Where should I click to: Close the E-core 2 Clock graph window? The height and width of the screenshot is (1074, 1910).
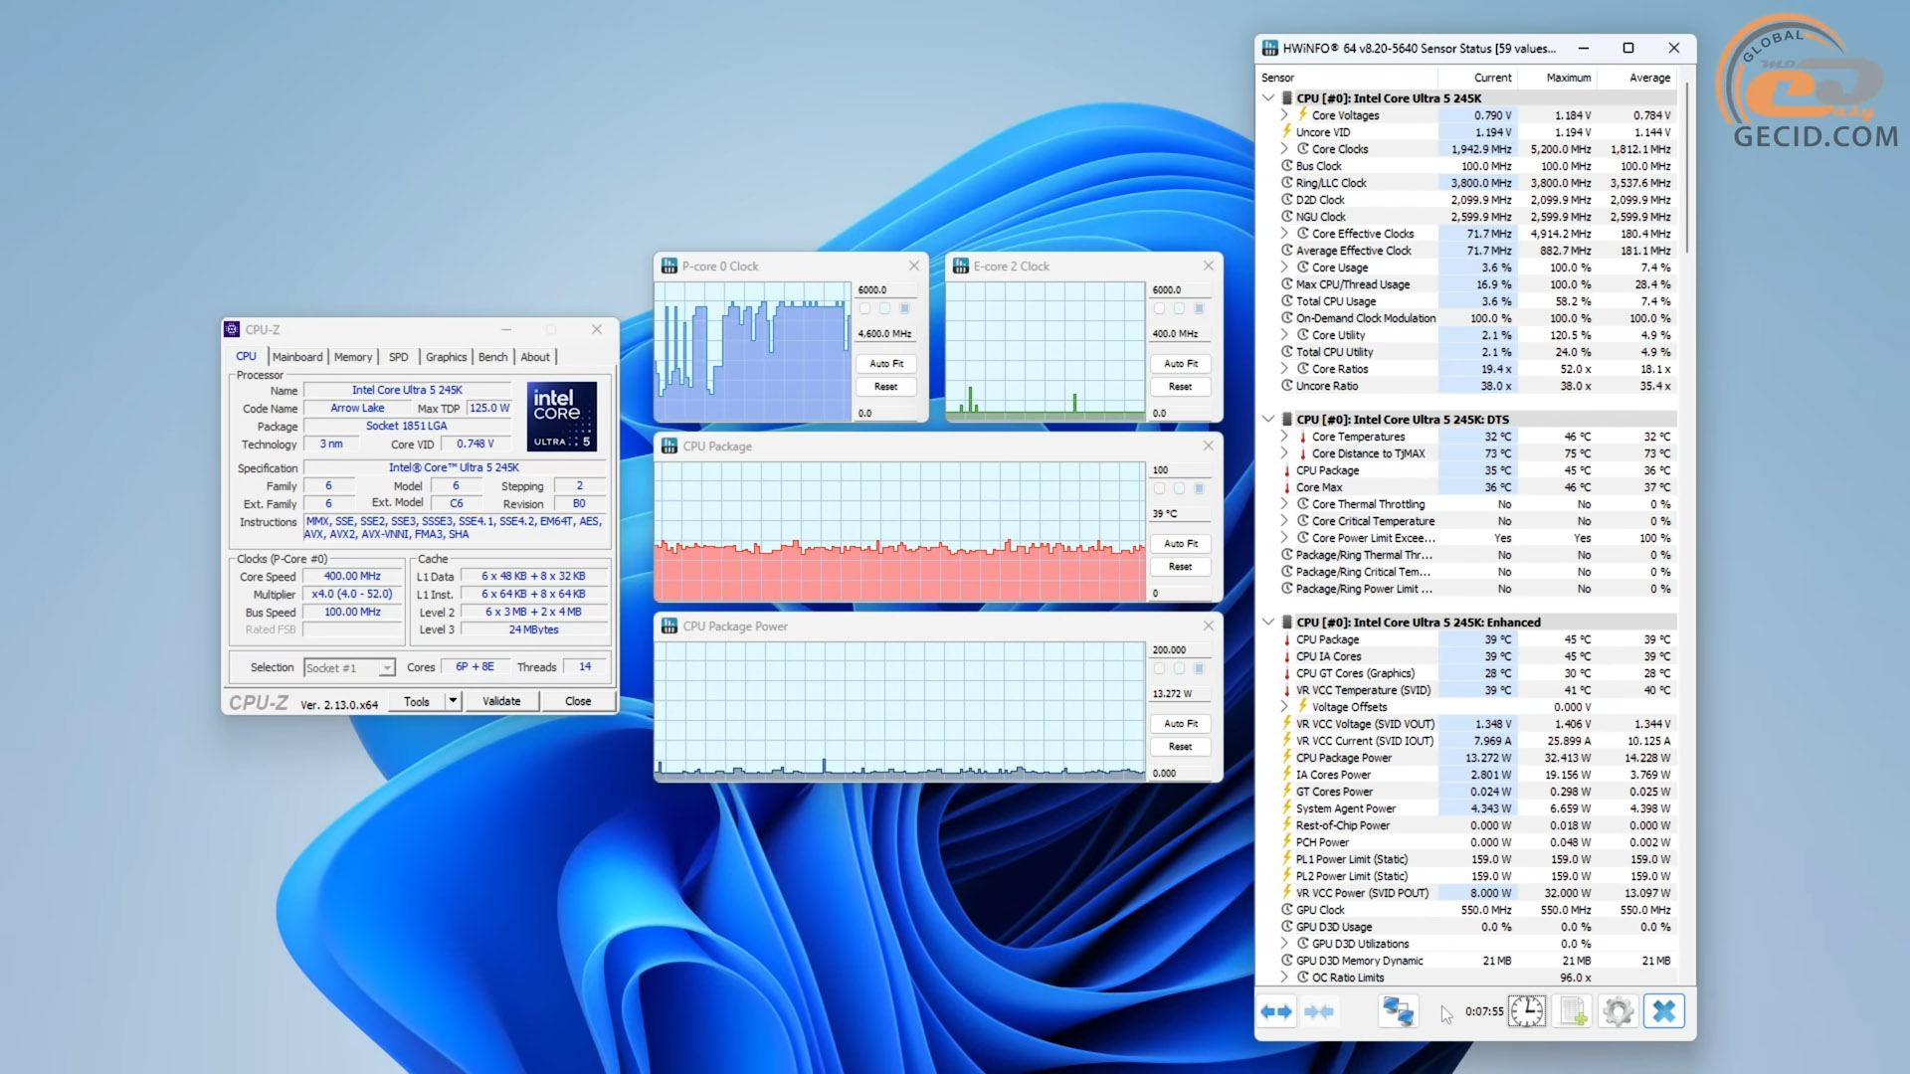(x=1208, y=266)
